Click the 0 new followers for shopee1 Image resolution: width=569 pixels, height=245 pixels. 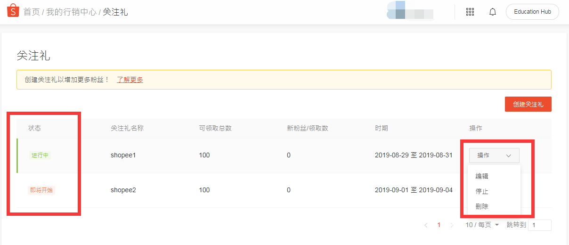[x=289, y=155]
